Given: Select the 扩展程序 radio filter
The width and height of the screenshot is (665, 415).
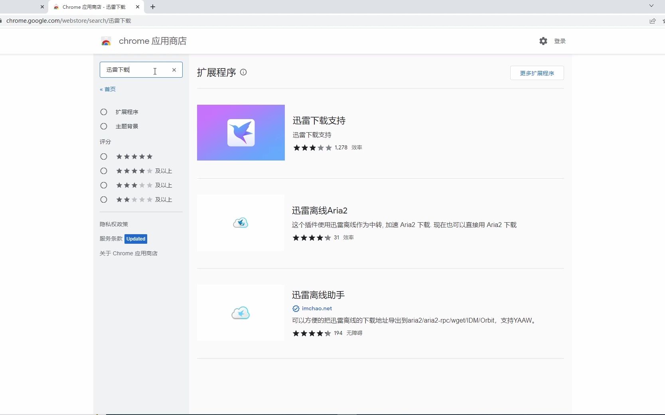Looking at the screenshot, I should [104, 112].
